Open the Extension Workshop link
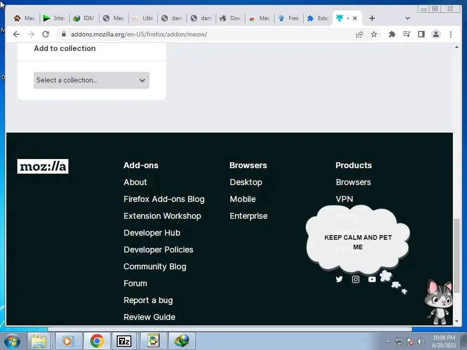 [x=162, y=216]
